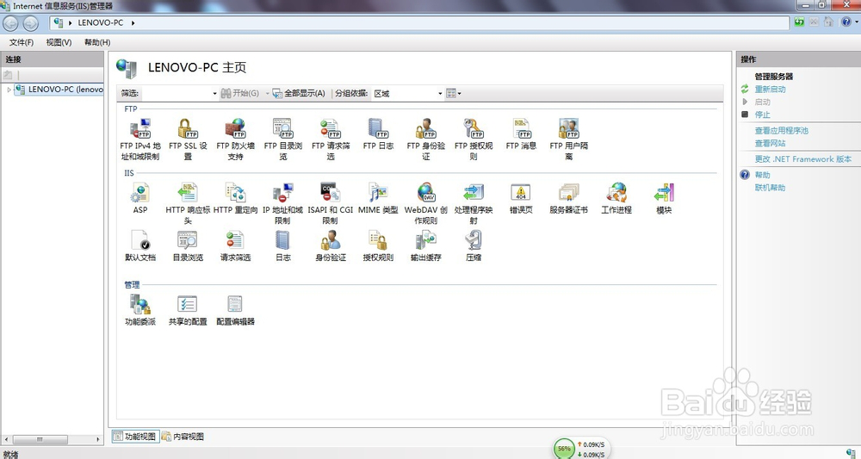
Task: Open 输出缓存 feature
Action: tap(425, 245)
